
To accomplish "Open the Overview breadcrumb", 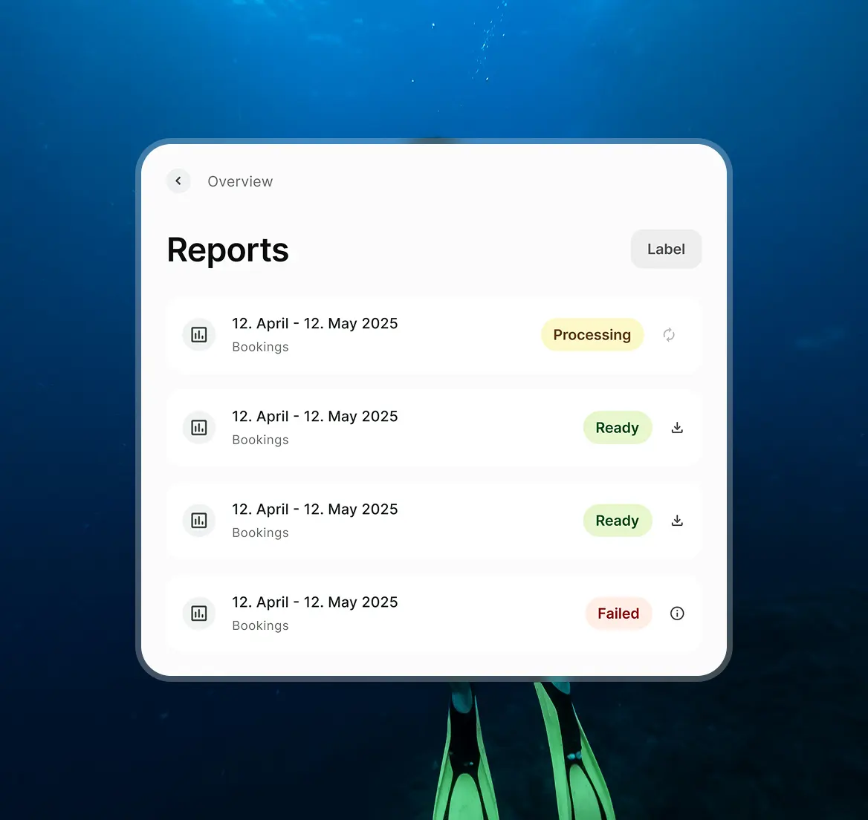I will pos(239,180).
